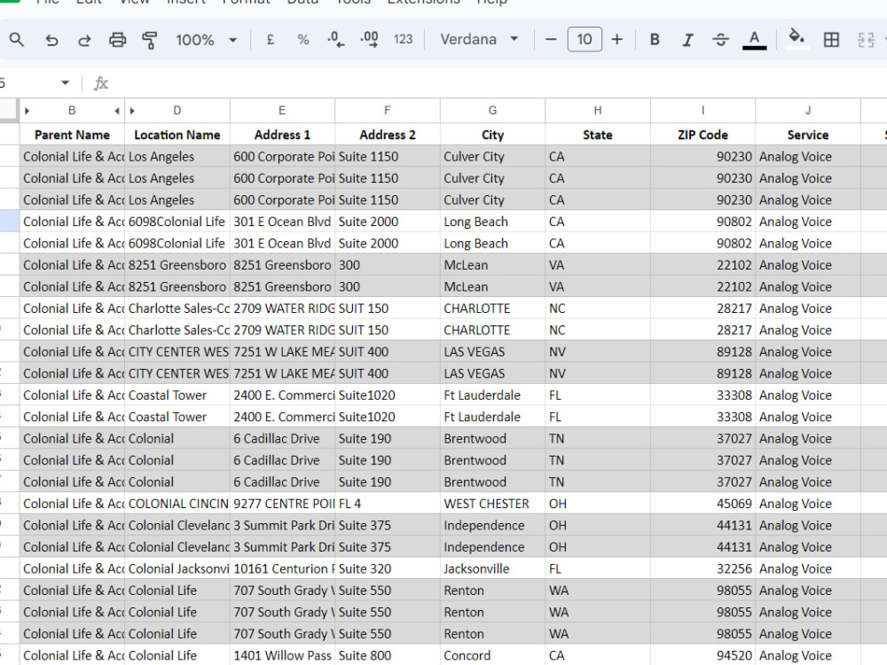Click the City header cell
887x665 pixels.
tap(492, 135)
